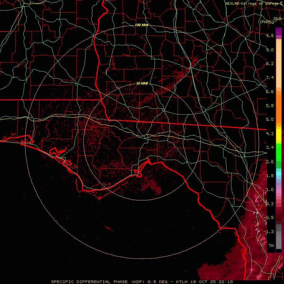Screen dimensions: 284x284
Task: Click the "5.8" legend value
Action: [270, 106]
